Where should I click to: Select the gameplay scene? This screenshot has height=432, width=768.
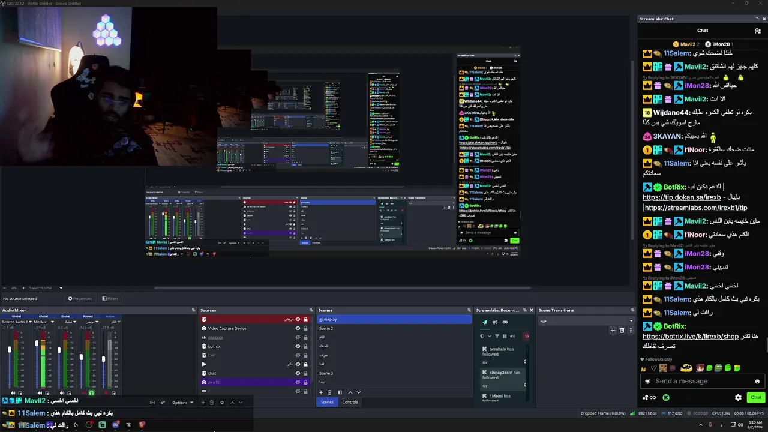tap(394, 319)
